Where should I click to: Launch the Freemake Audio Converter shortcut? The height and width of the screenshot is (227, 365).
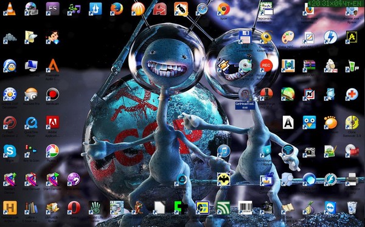pos(52,66)
